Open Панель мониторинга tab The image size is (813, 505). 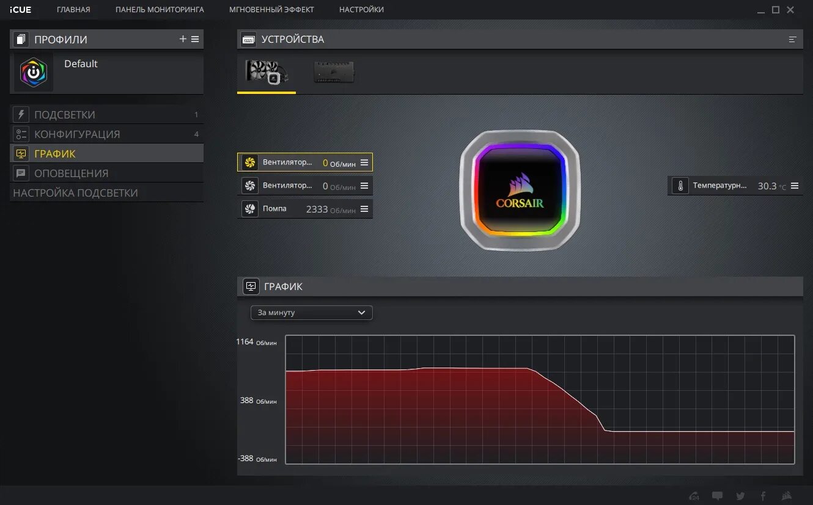(160, 9)
